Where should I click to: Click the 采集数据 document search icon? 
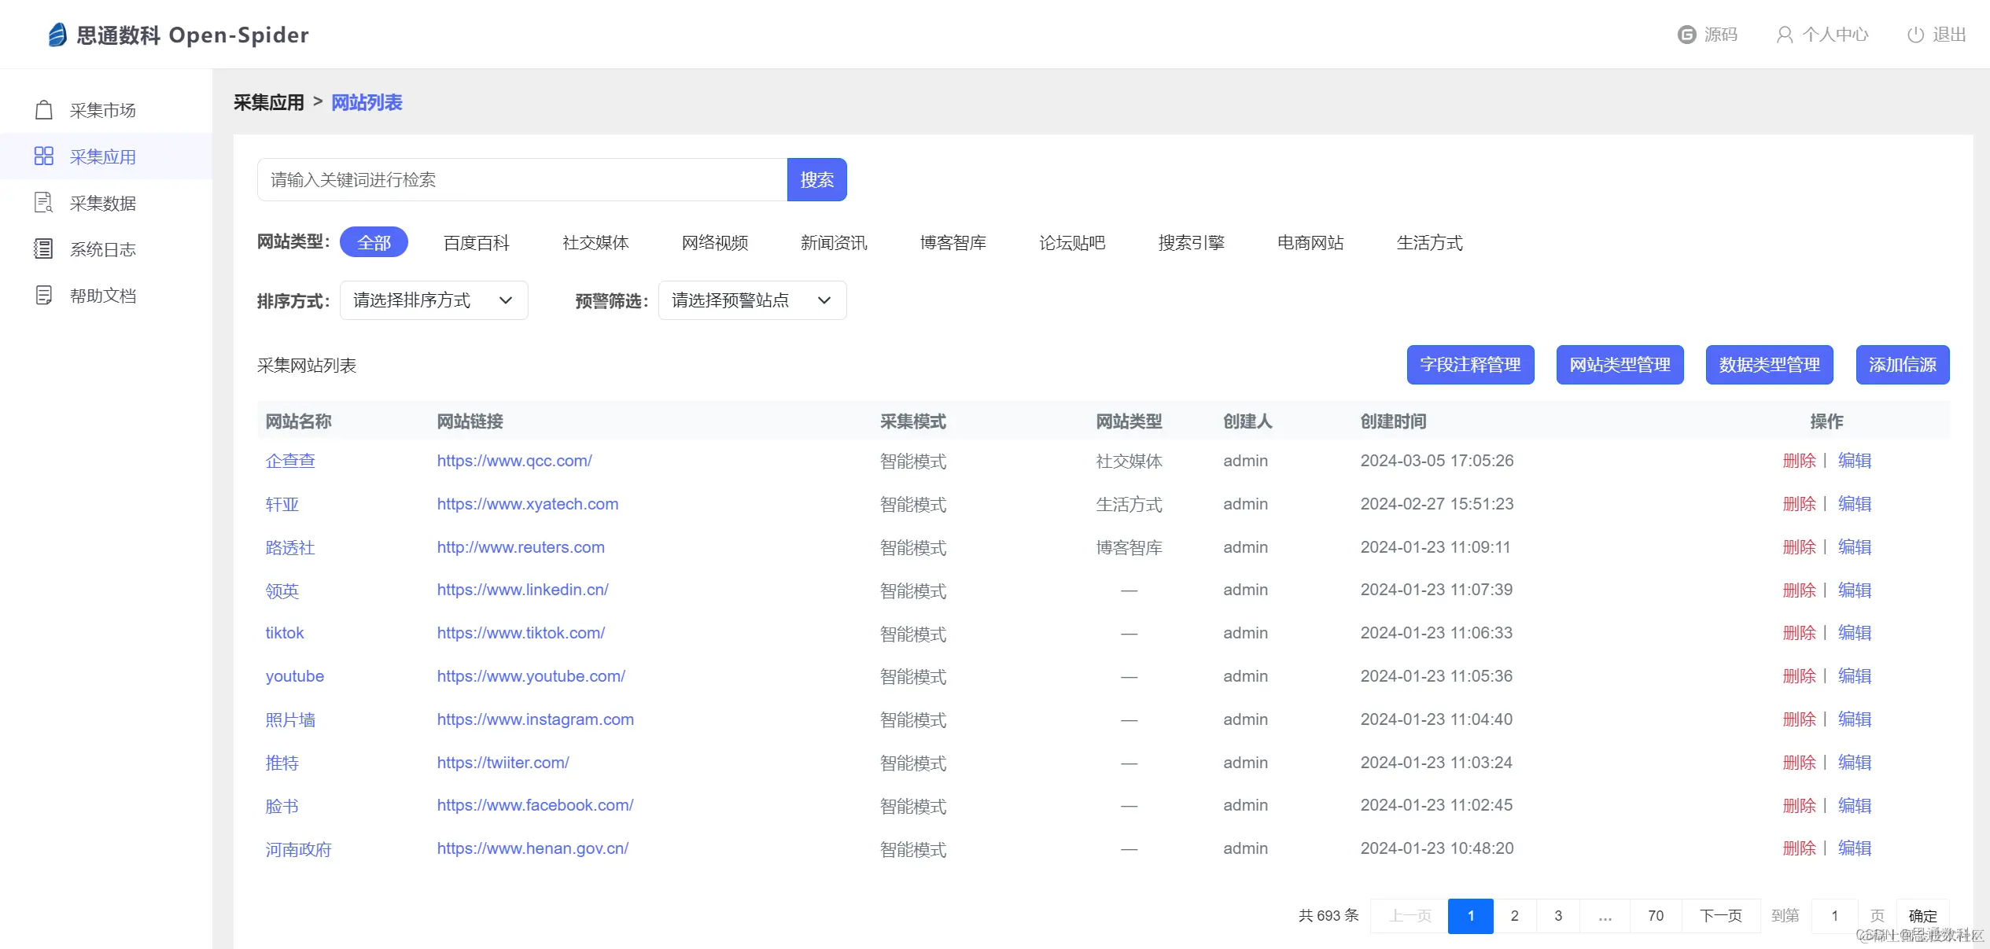(x=44, y=203)
